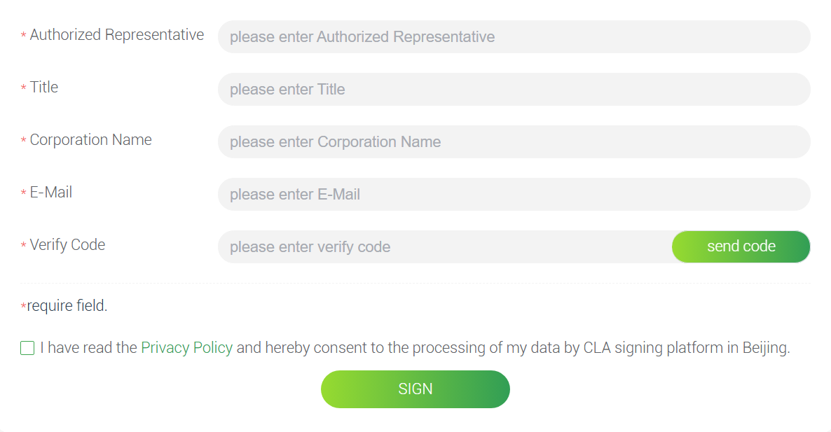Click the Title field label
This screenshot has height=432, width=831.
(44, 88)
